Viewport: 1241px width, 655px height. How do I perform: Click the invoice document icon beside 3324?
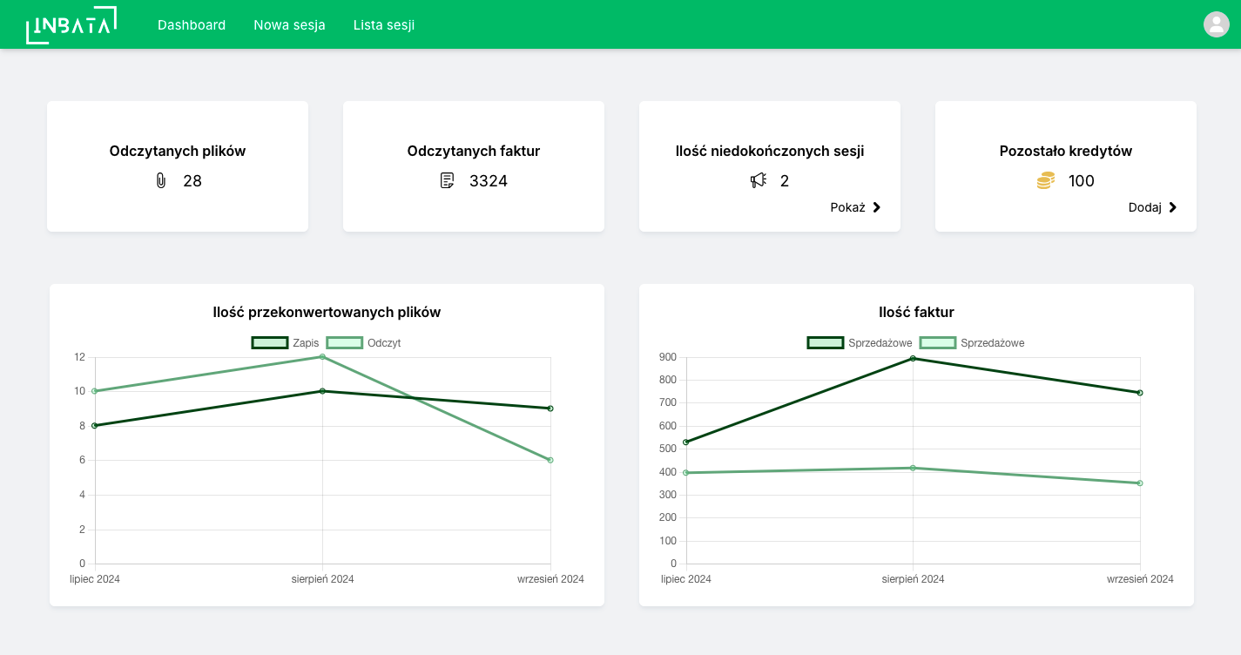(447, 180)
